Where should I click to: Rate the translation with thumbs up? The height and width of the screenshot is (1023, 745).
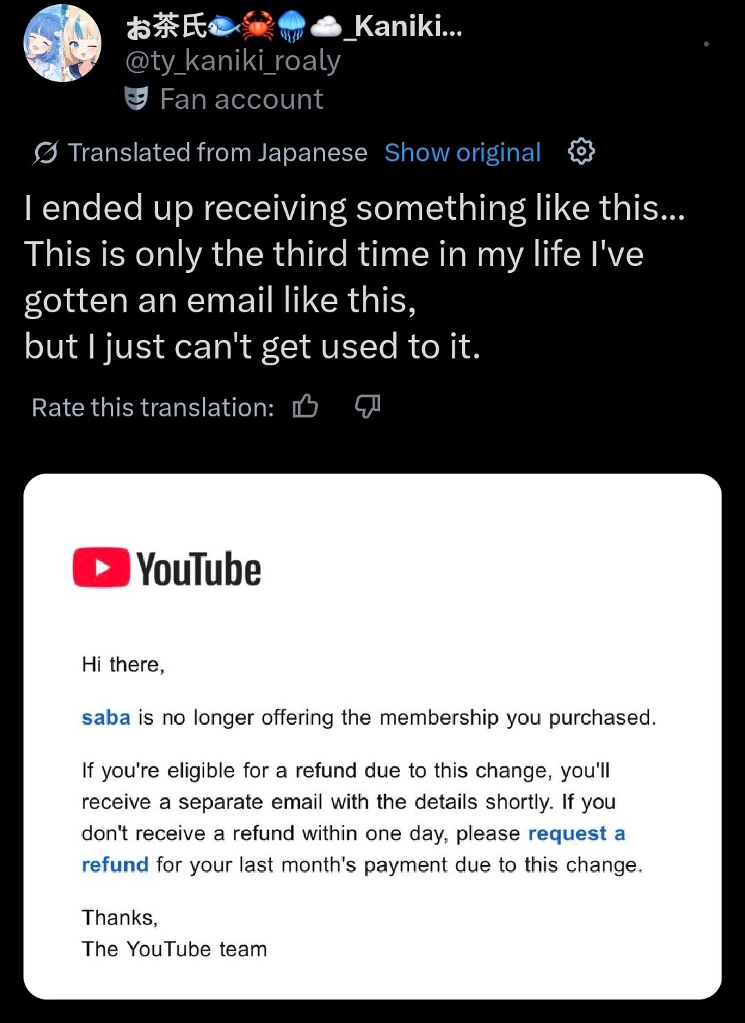(x=305, y=407)
